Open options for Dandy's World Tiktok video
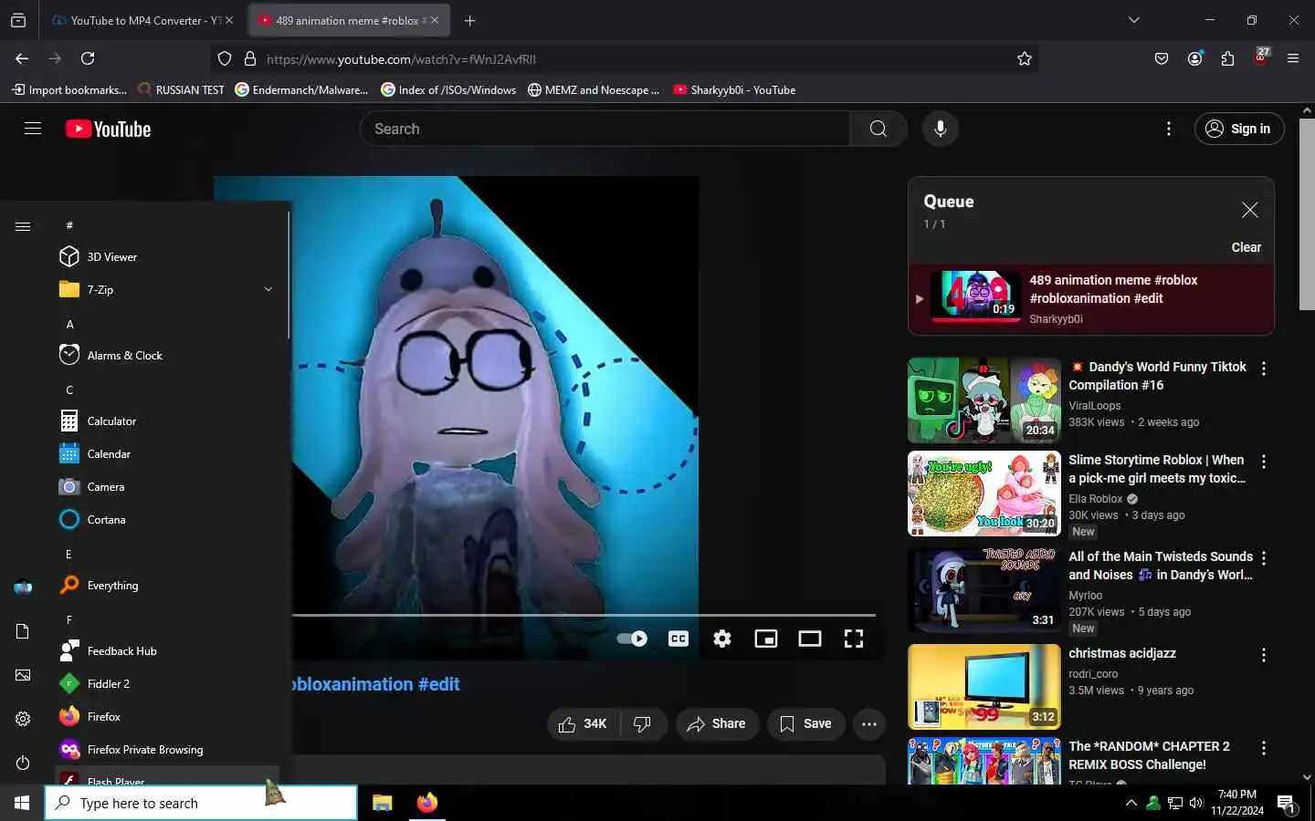Image resolution: width=1315 pixels, height=821 pixels. coord(1264,369)
